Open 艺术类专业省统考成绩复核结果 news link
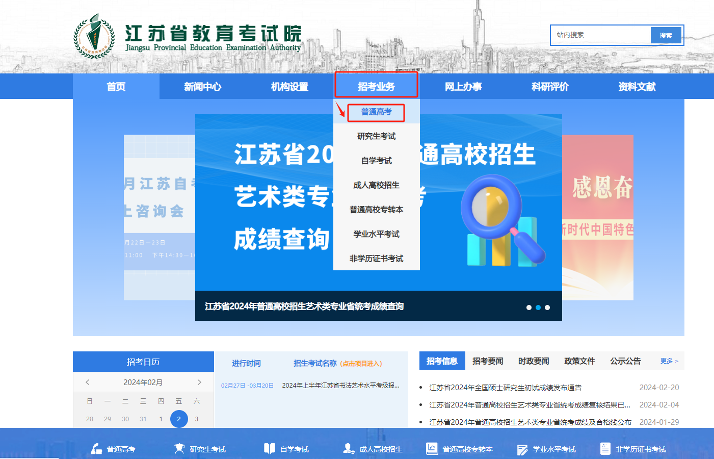The width and height of the screenshot is (714, 459). [x=530, y=405]
